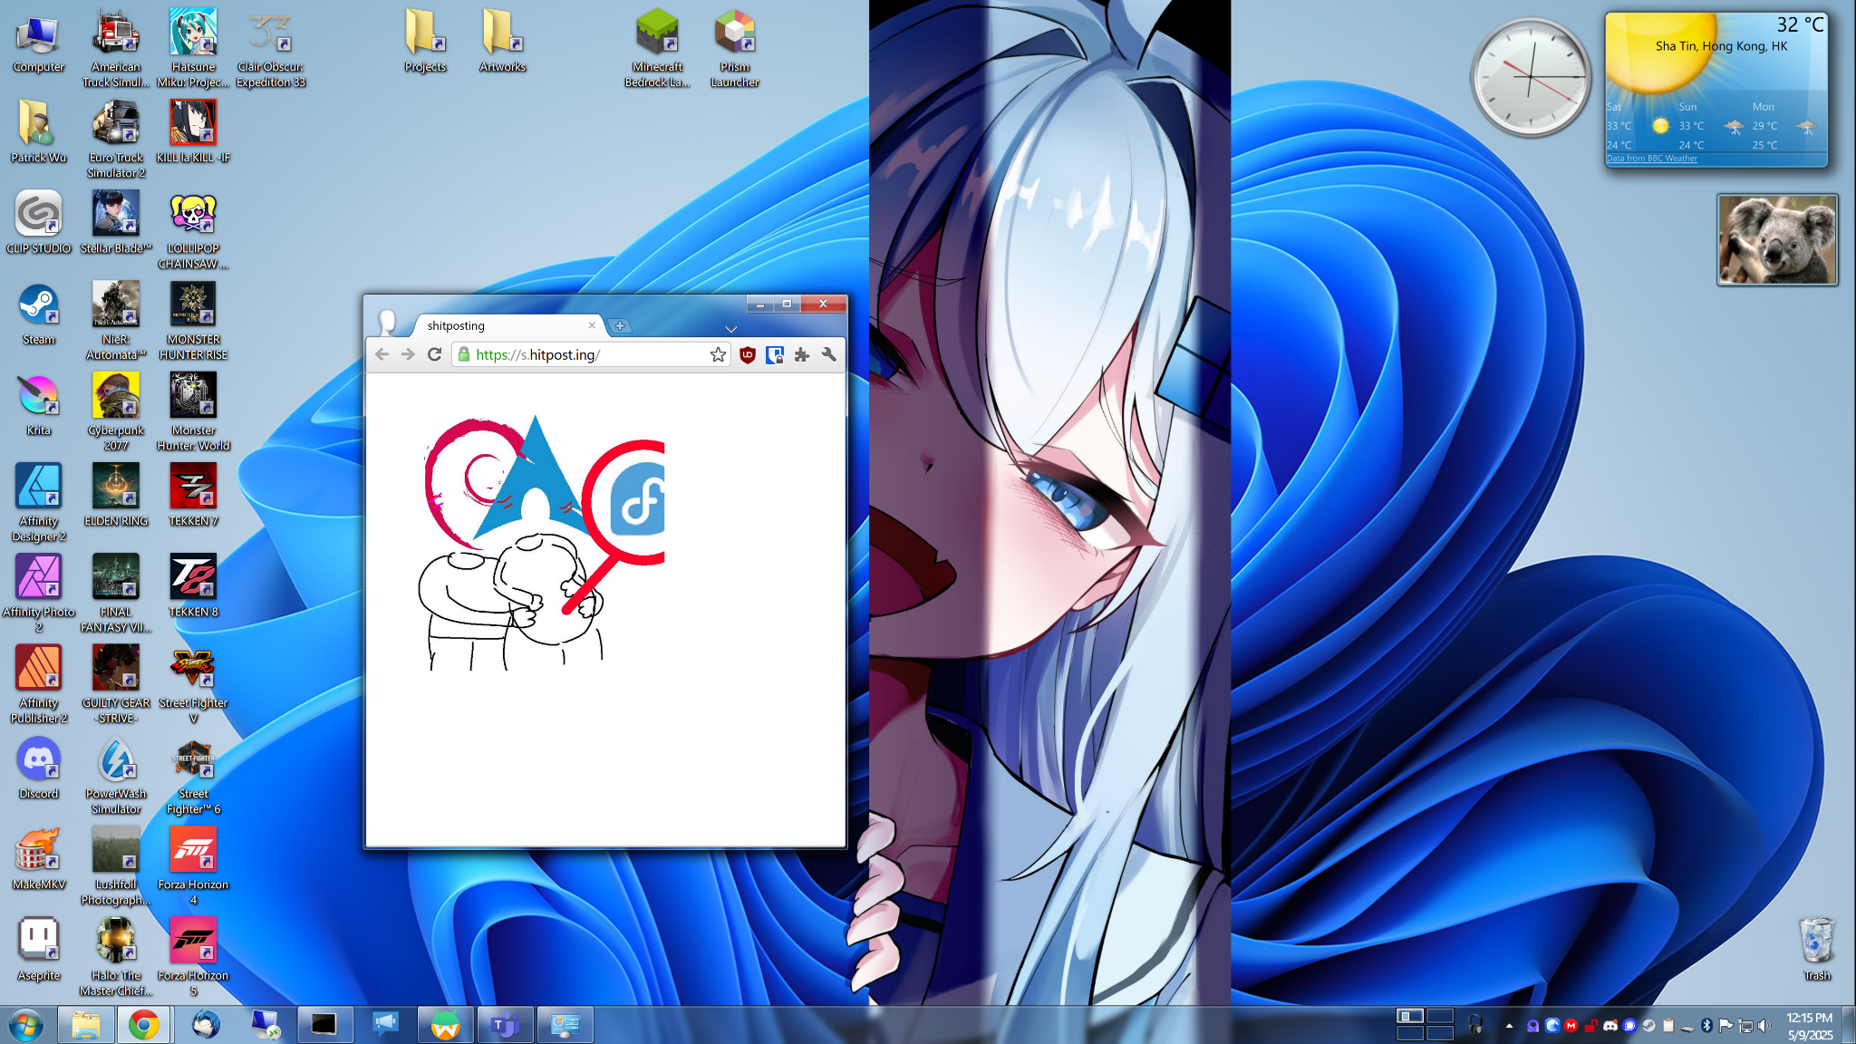
Task: Switch to the second virtual desktop cell
Action: (1440, 1016)
